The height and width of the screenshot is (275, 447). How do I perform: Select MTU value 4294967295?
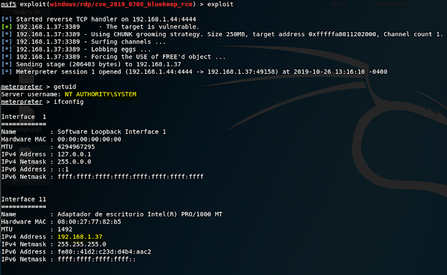pyautogui.click(x=76, y=147)
